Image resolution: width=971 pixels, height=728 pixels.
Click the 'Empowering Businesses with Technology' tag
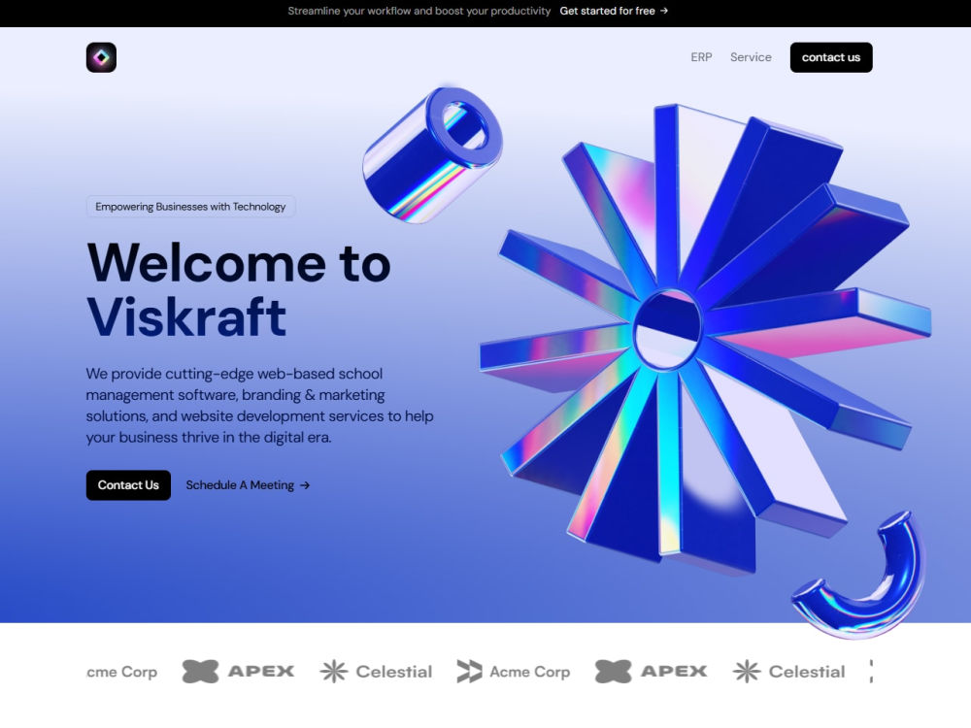[x=190, y=207]
